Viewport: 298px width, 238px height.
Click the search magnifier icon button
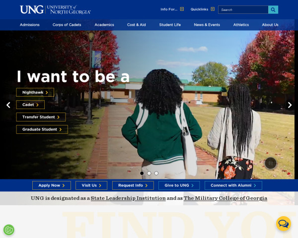(273, 10)
